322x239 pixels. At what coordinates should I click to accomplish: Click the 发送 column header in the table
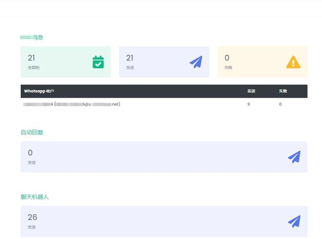click(x=251, y=91)
